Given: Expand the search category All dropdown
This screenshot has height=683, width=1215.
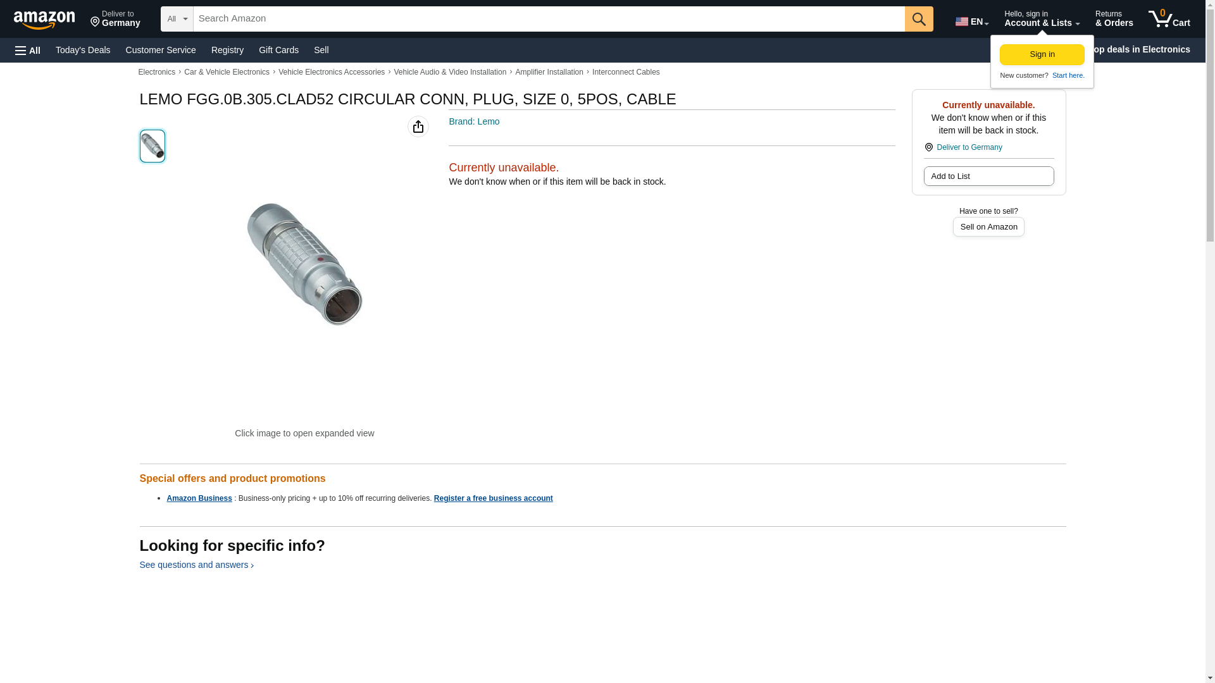Looking at the screenshot, I should pyautogui.click(x=177, y=19).
